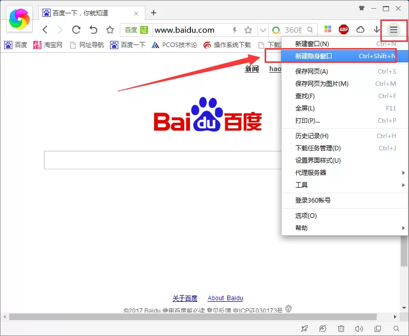Expand the 帮助 submenu
Viewport: 409px width, 336px height.
345,228
